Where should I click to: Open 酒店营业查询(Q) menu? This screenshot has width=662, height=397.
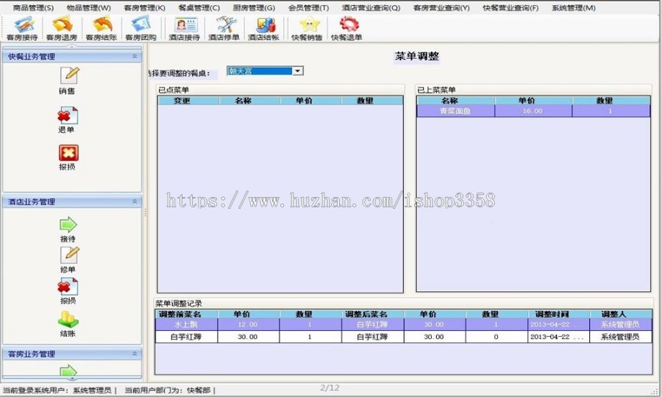coord(371,7)
